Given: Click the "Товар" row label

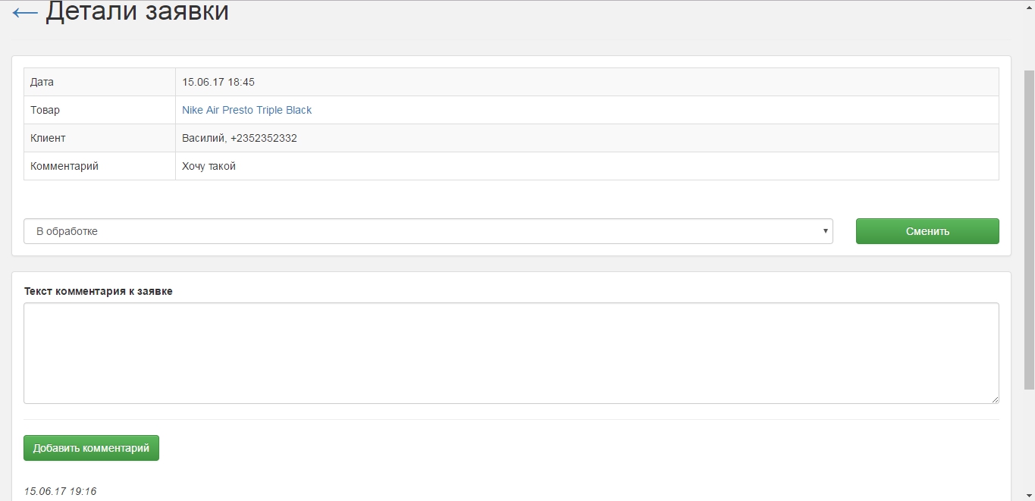Looking at the screenshot, I should [45, 110].
